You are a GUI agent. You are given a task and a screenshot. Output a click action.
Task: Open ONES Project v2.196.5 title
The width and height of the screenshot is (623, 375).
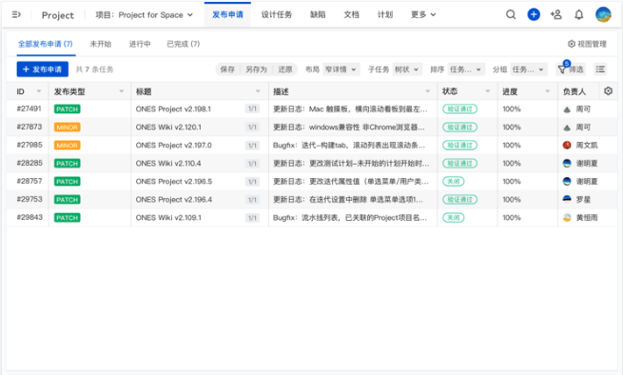pyautogui.click(x=174, y=182)
